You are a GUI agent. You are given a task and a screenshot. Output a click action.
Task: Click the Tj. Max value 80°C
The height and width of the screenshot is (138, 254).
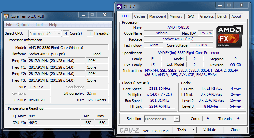(54, 116)
